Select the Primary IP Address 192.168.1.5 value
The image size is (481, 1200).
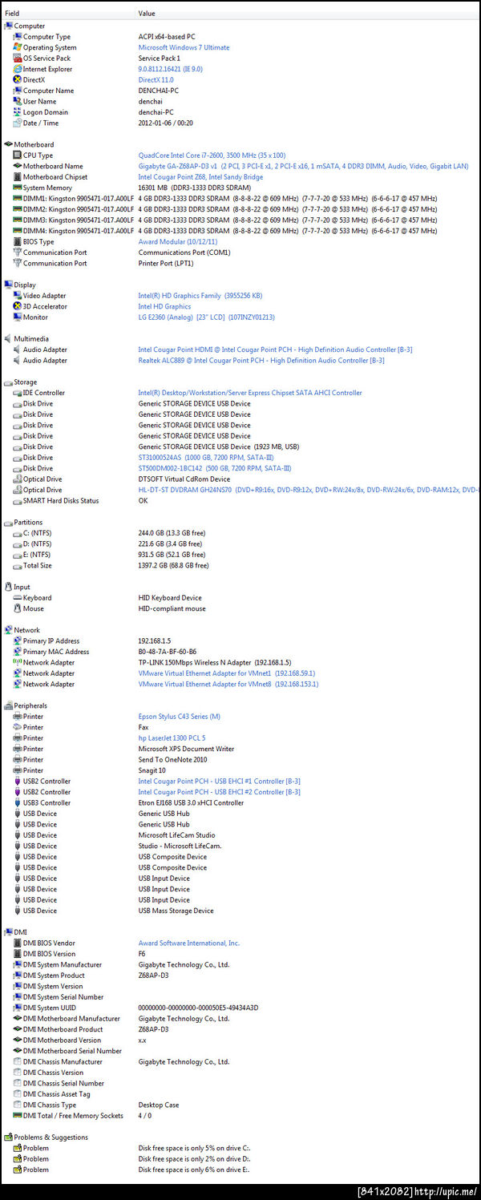tap(154, 641)
